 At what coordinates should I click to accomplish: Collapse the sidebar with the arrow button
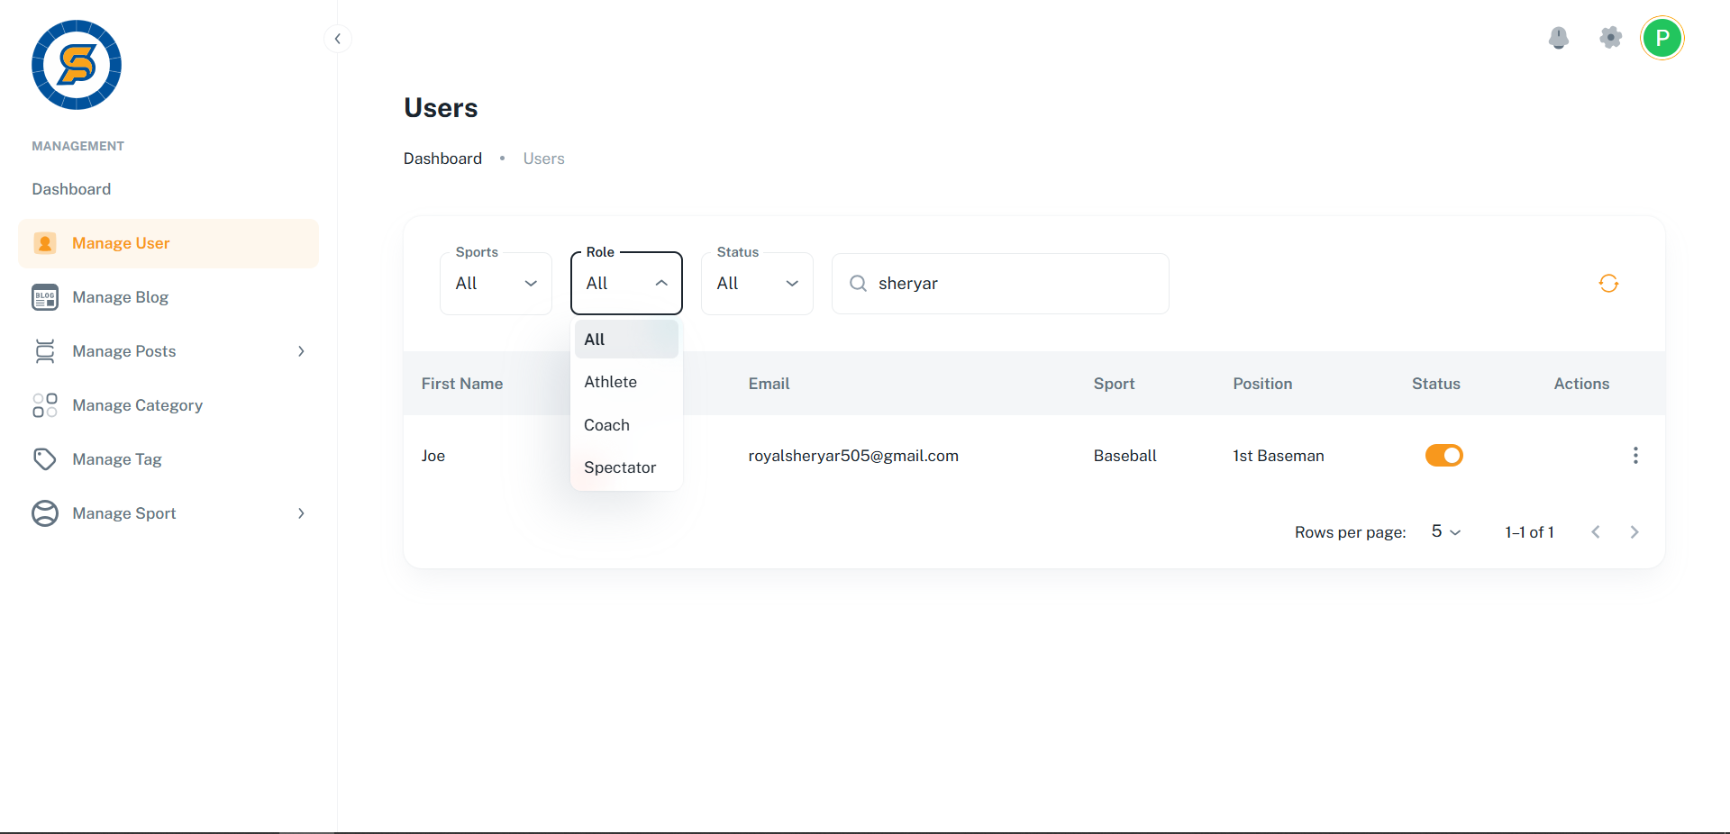tap(337, 39)
